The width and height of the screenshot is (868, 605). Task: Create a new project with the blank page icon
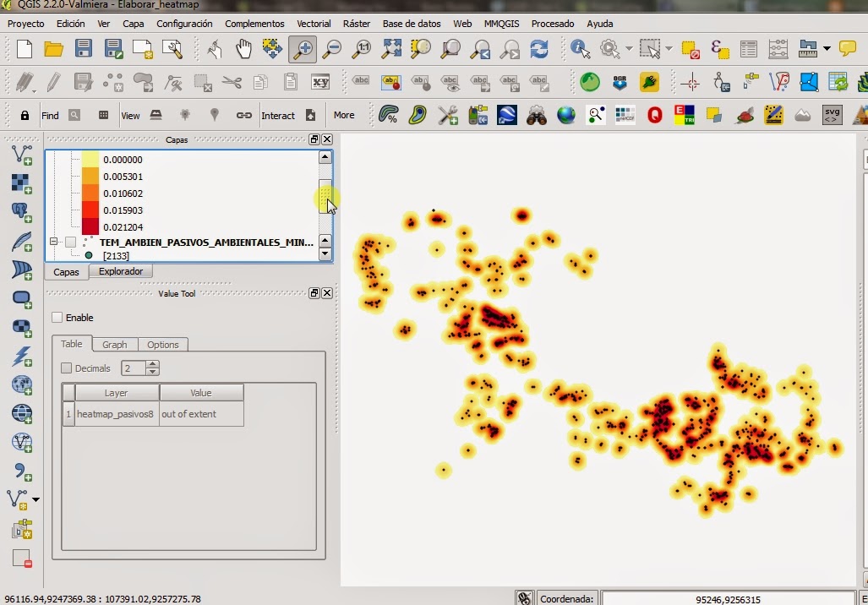[x=25, y=49]
